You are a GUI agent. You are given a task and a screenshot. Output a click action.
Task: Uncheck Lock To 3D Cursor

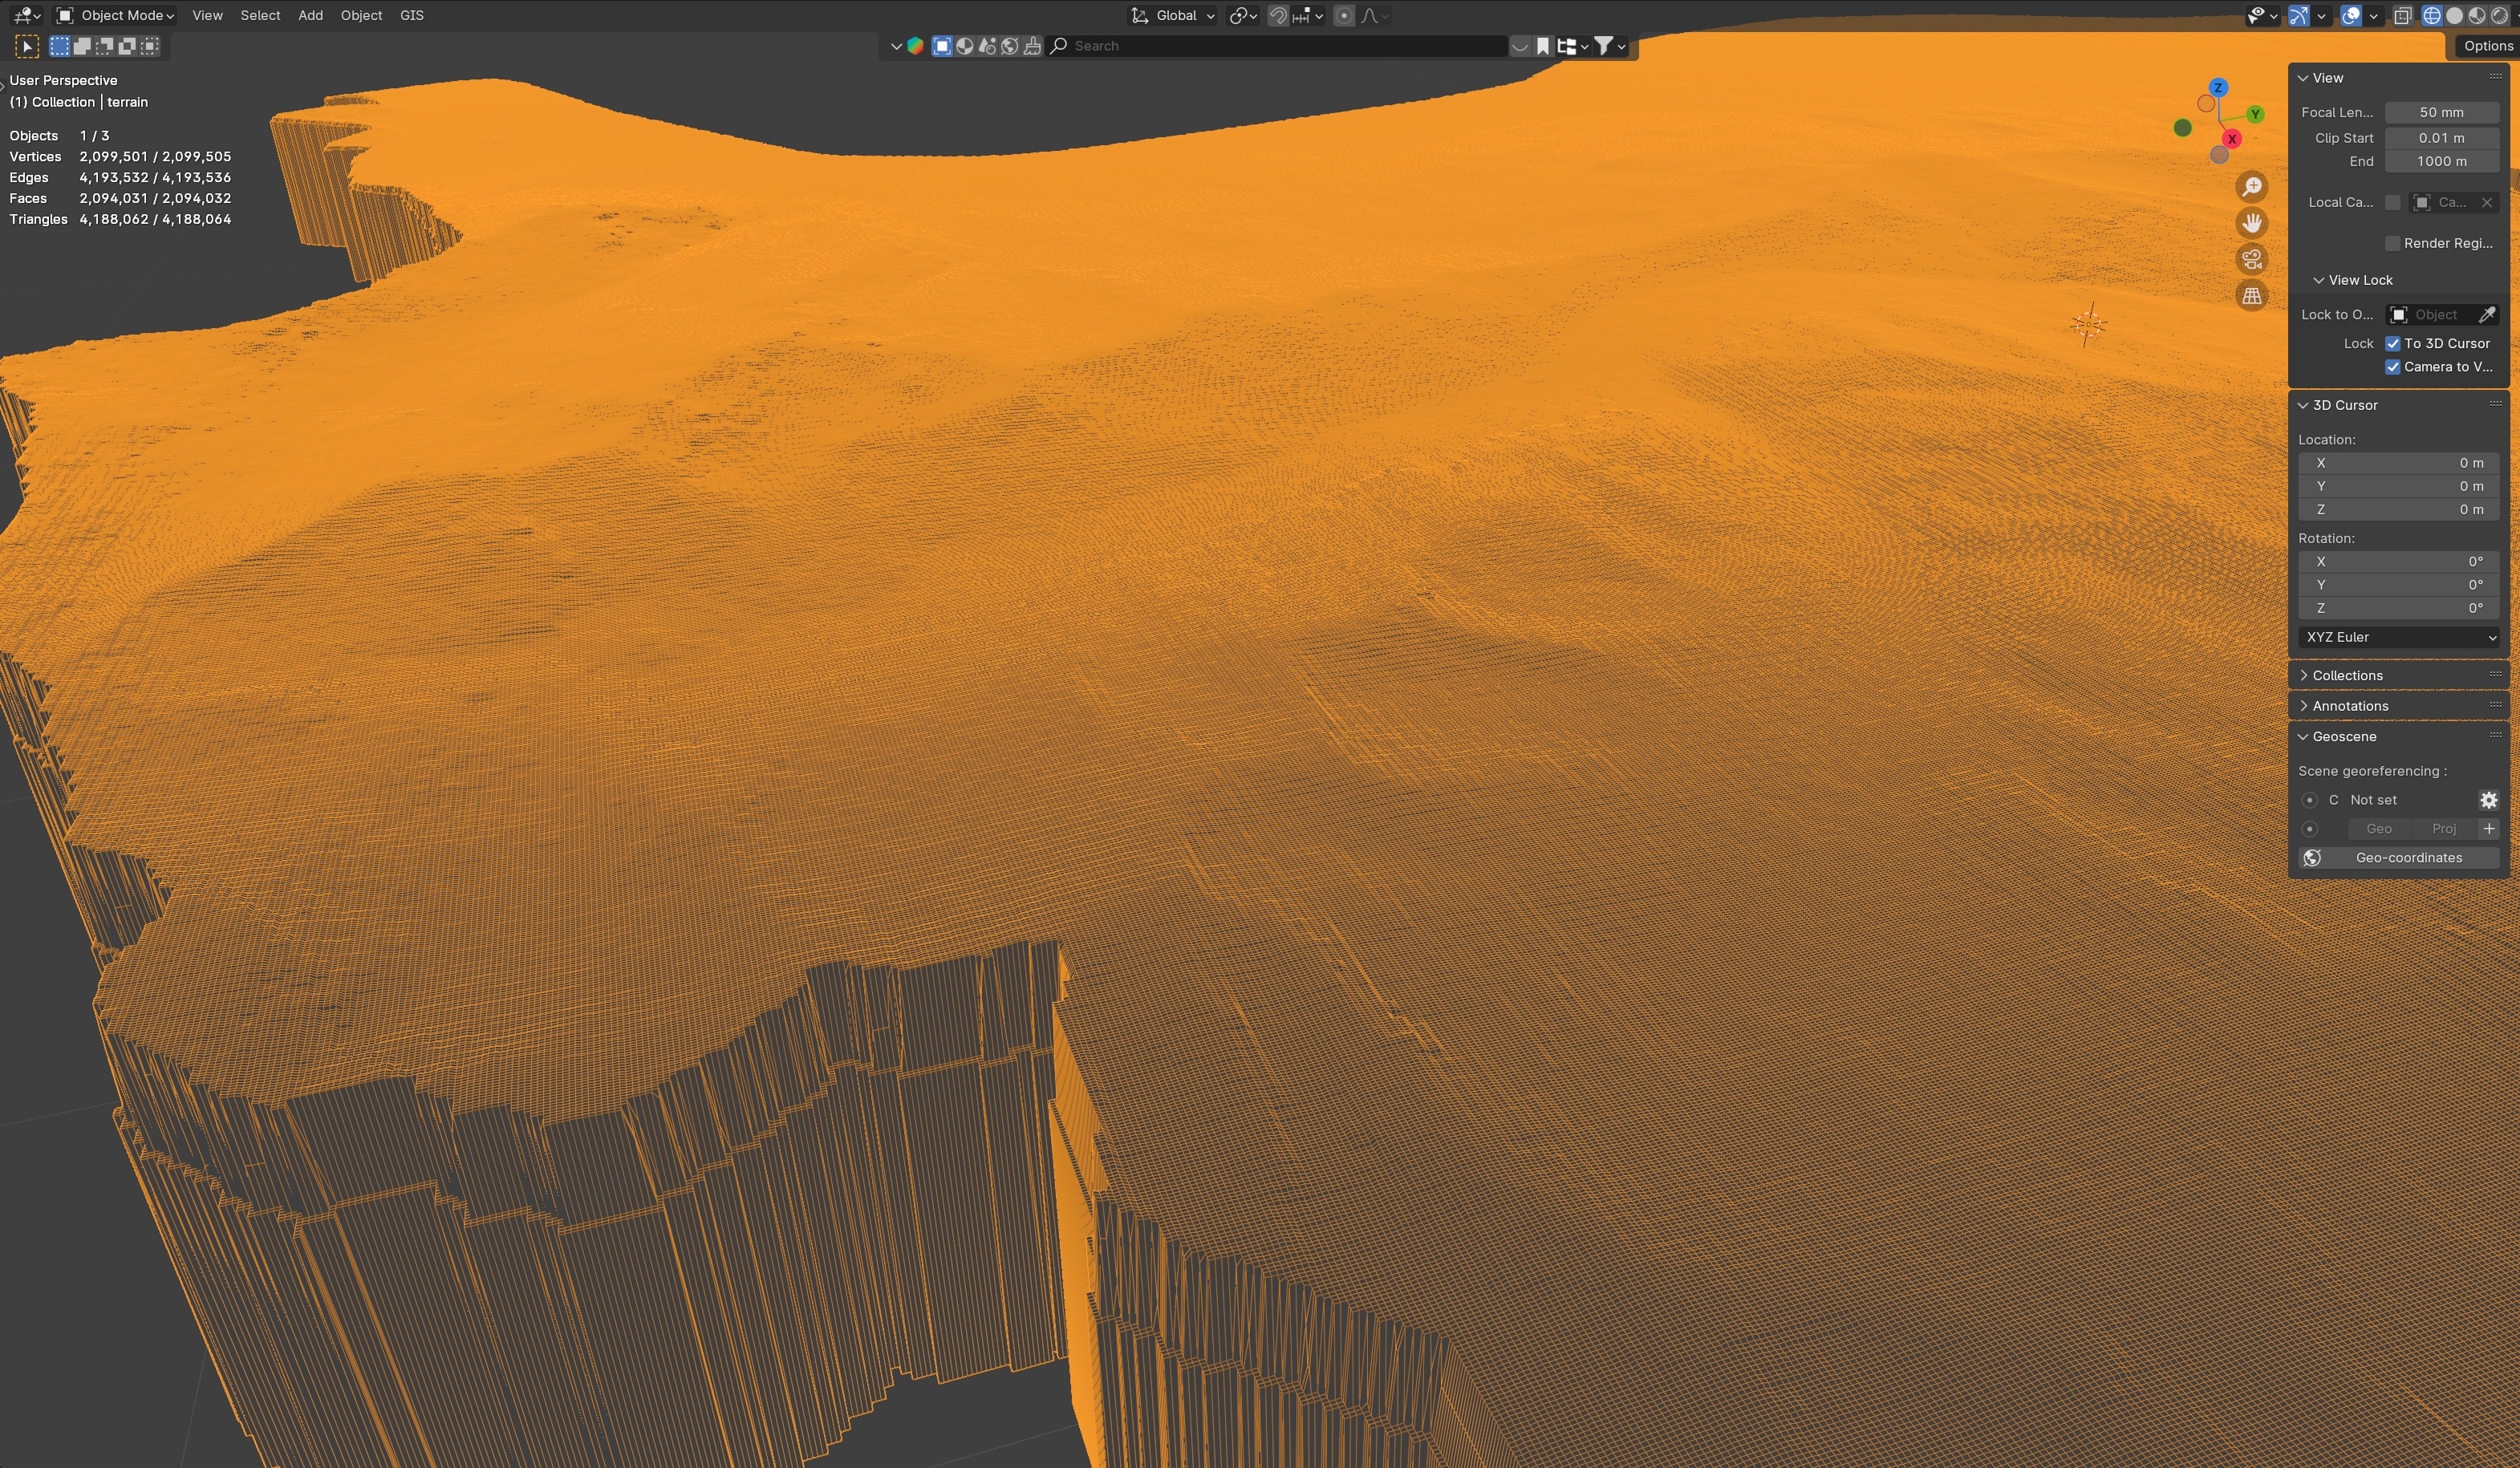click(2392, 343)
